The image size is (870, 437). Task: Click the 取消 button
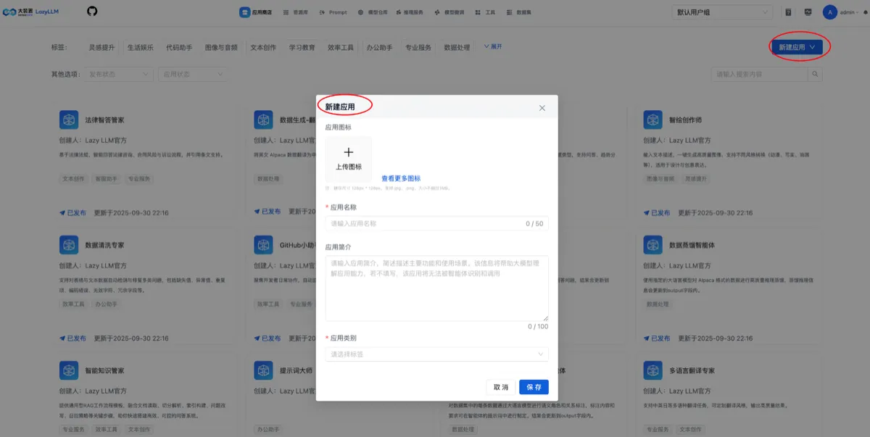pyautogui.click(x=501, y=387)
